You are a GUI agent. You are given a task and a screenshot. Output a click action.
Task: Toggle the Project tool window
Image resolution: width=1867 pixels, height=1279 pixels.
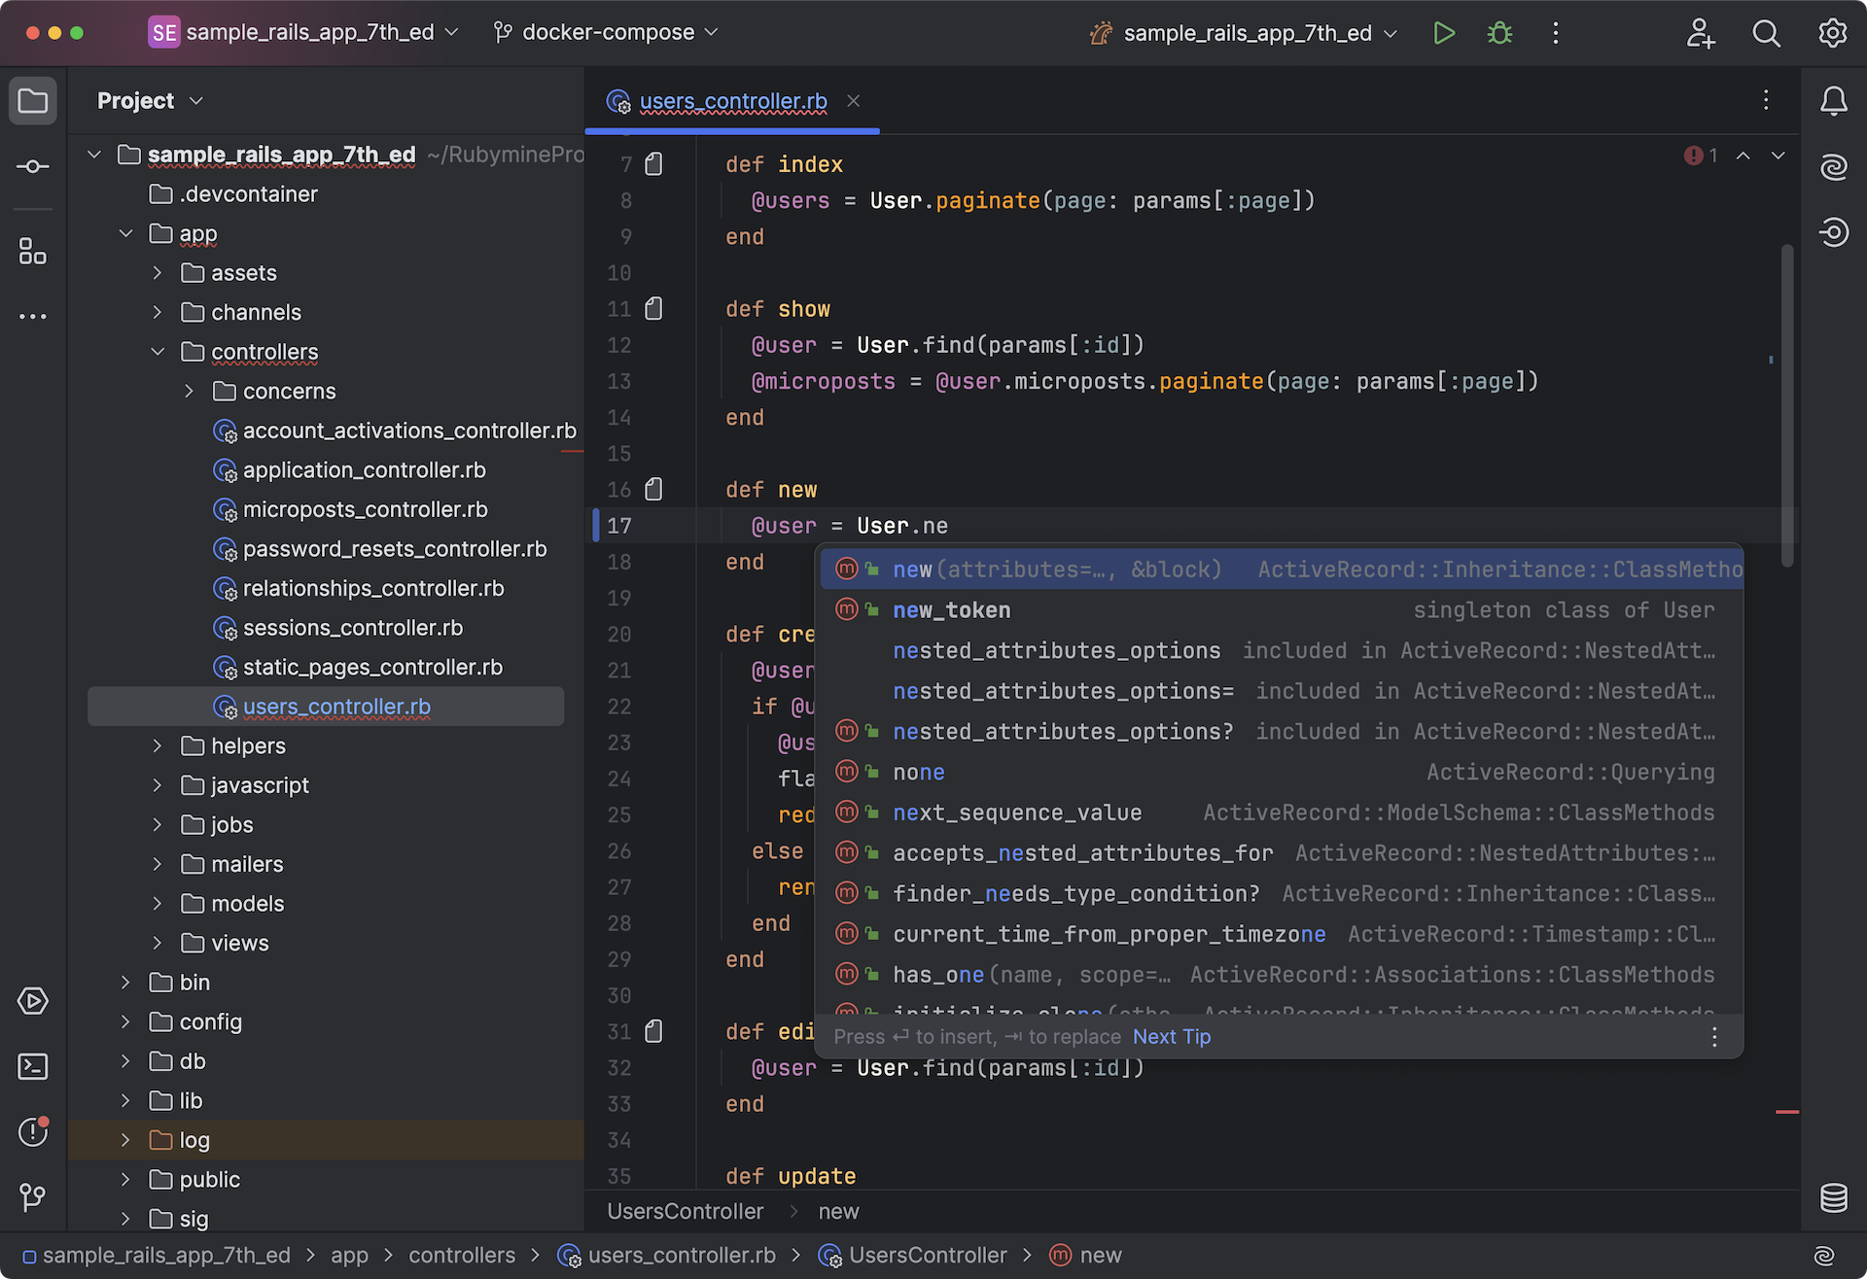click(x=33, y=101)
